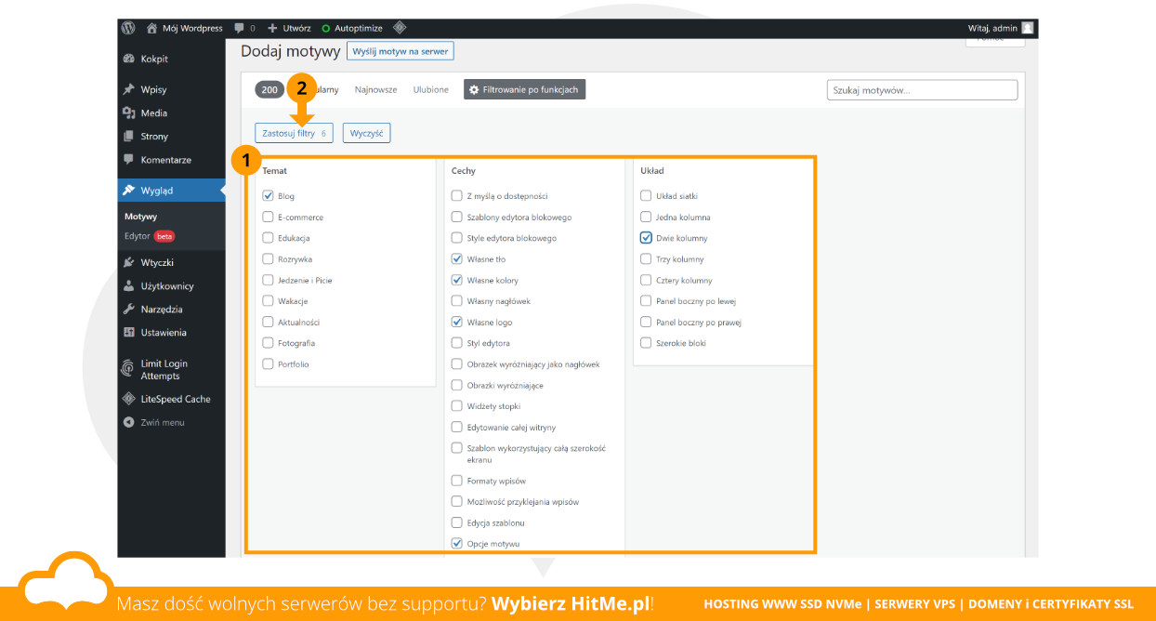The width and height of the screenshot is (1156, 621).
Task: Uncheck the Własne tło checkbox
Action: [x=457, y=259]
